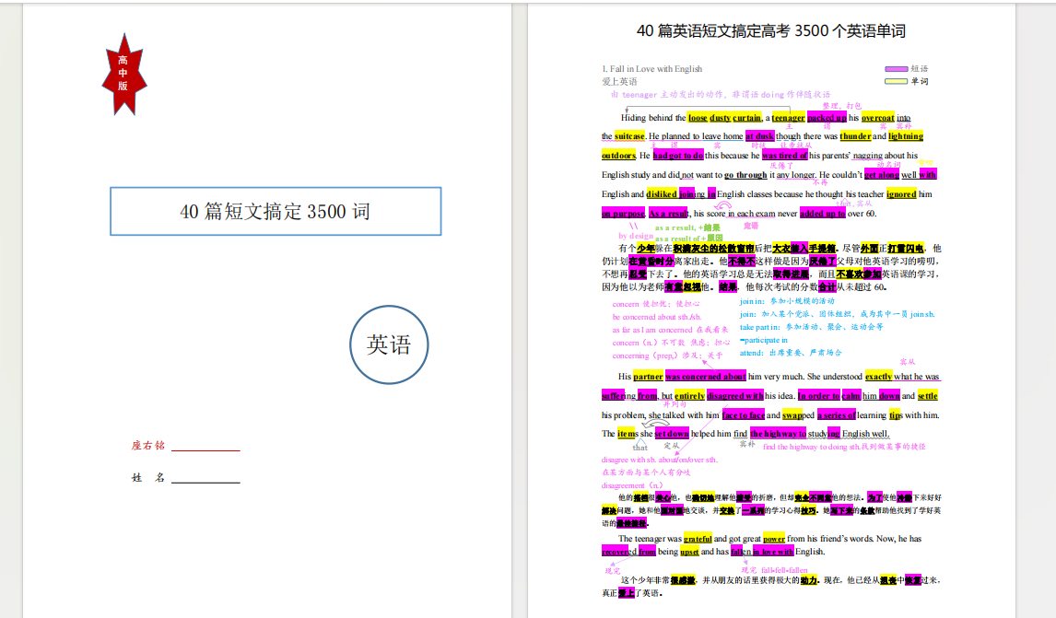Click the underlined phrase 'go through'
The width and height of the screenshot is (1056, 618).
pyautogui.click(x=745, y=175)
